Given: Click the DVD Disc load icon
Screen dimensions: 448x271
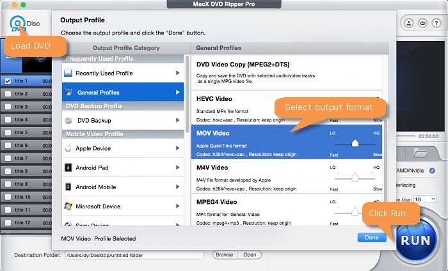Looking at the screenshot, I should coord(18,24).
